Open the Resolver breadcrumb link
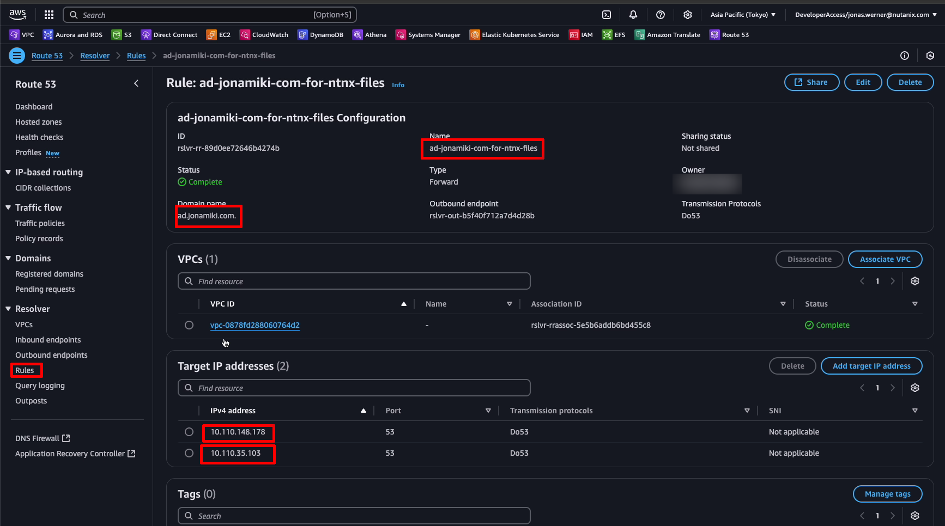945x526 pixels. [95, 56]
